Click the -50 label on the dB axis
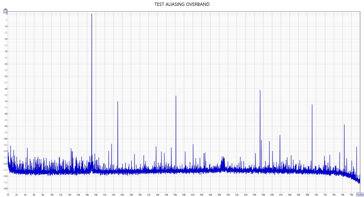364x197 pixels. [5, 76]
